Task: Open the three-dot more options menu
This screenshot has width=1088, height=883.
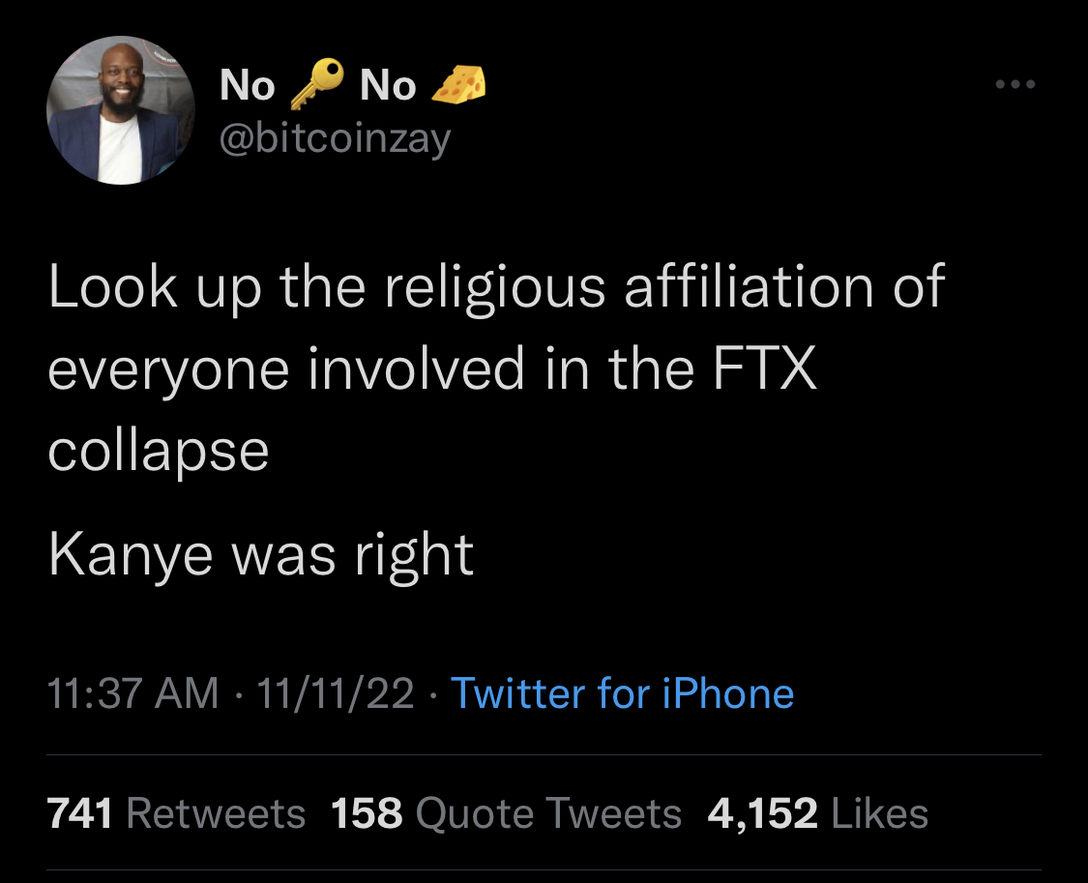Action: tap(1015, 85)
